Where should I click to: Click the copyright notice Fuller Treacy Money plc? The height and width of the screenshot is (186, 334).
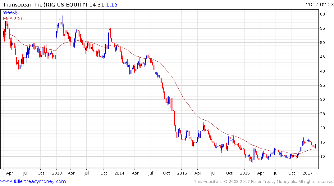(x=264, y=182)
